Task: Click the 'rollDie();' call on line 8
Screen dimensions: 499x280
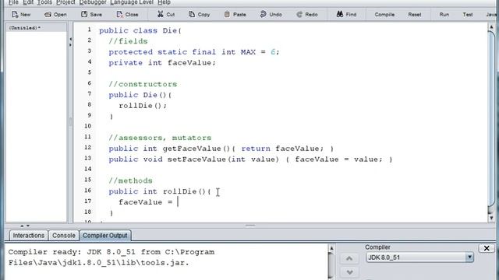Action: 143,106
